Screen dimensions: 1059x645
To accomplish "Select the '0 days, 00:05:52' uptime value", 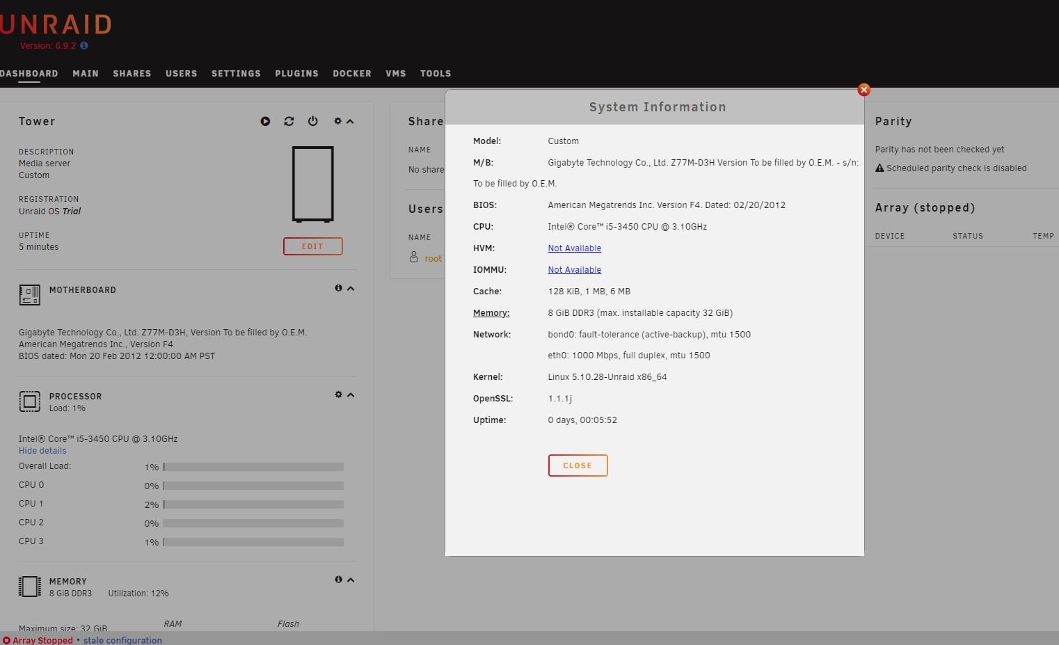I will coord(582,420).
